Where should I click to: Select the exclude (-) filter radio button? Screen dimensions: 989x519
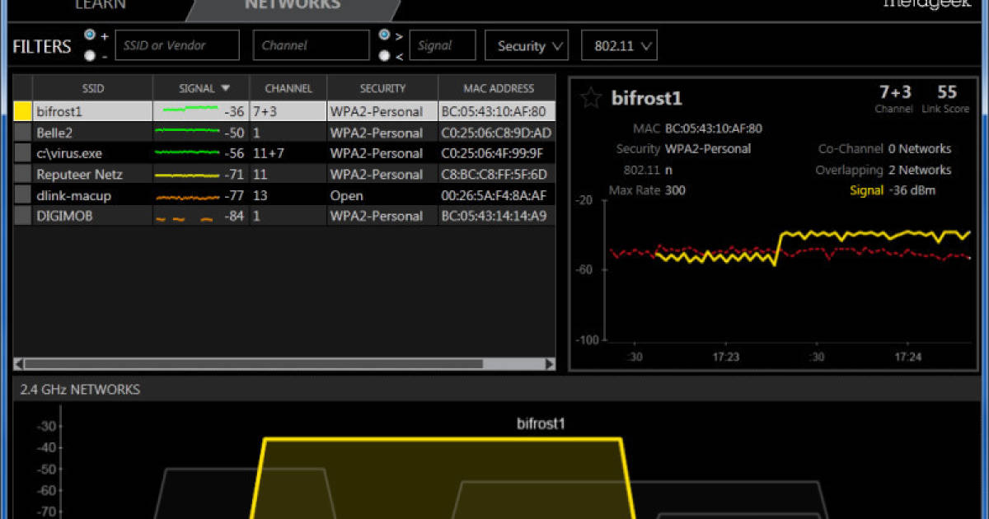pyautogui.click(x=90, y=56)
